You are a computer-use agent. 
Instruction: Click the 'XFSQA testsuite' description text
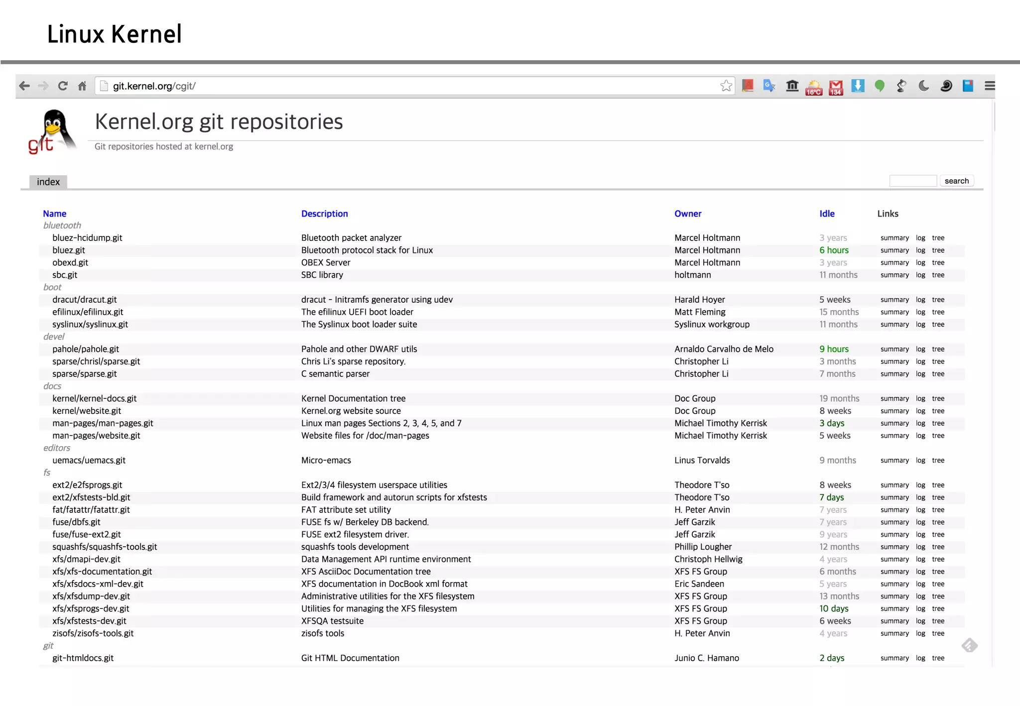point(332,621)
